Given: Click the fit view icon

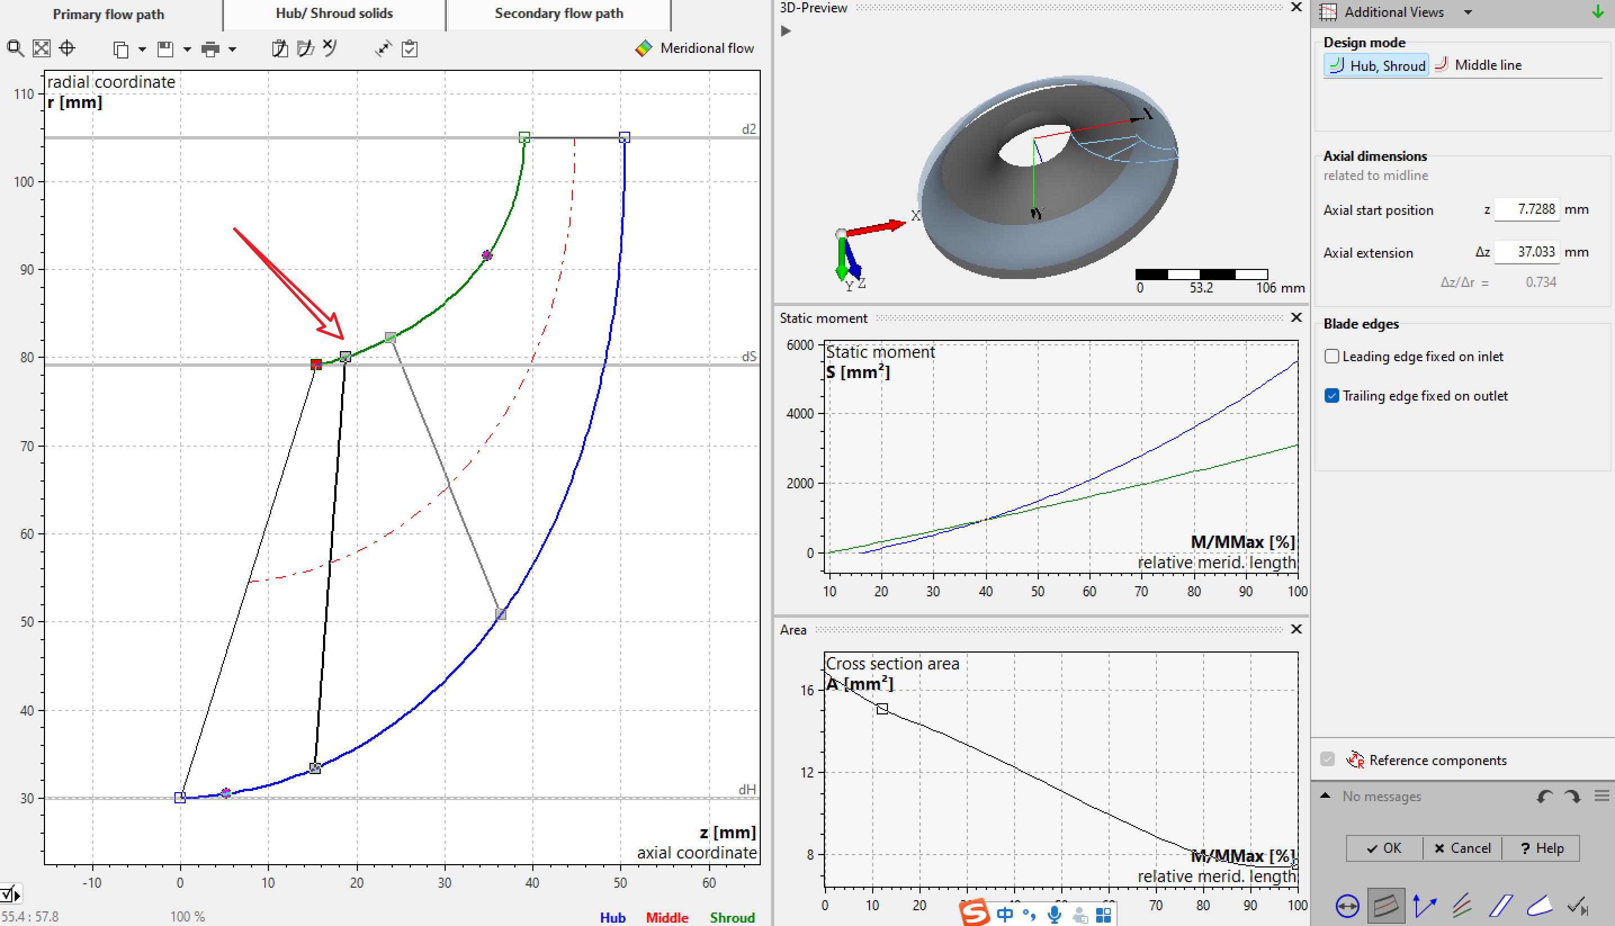Looking at the screenshot, I should pyautogui.click(x=41, y=48).
